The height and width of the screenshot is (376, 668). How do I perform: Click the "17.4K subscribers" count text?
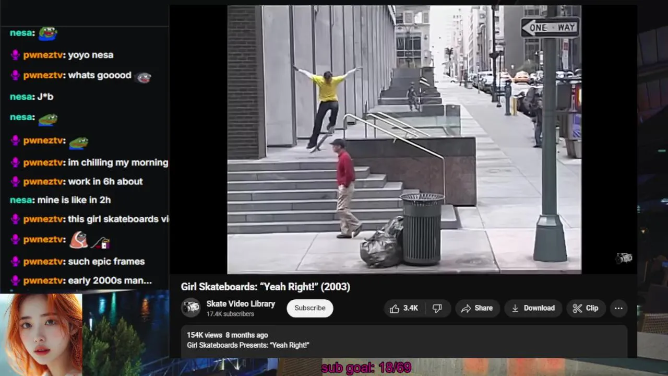pyautogui.click(x=230, y=314)
